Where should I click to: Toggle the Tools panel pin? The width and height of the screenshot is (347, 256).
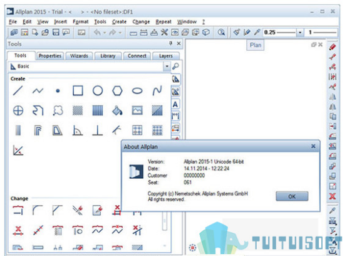(170, 43)
